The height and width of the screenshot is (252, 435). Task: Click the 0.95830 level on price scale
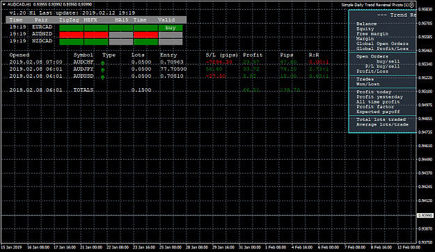pos(425,10)
